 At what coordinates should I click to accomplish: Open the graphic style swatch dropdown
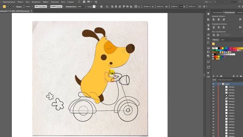(x=96, y=7)
